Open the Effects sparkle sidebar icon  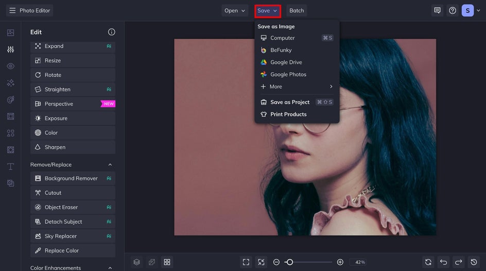pyautogui.click(x=10, y=83)
